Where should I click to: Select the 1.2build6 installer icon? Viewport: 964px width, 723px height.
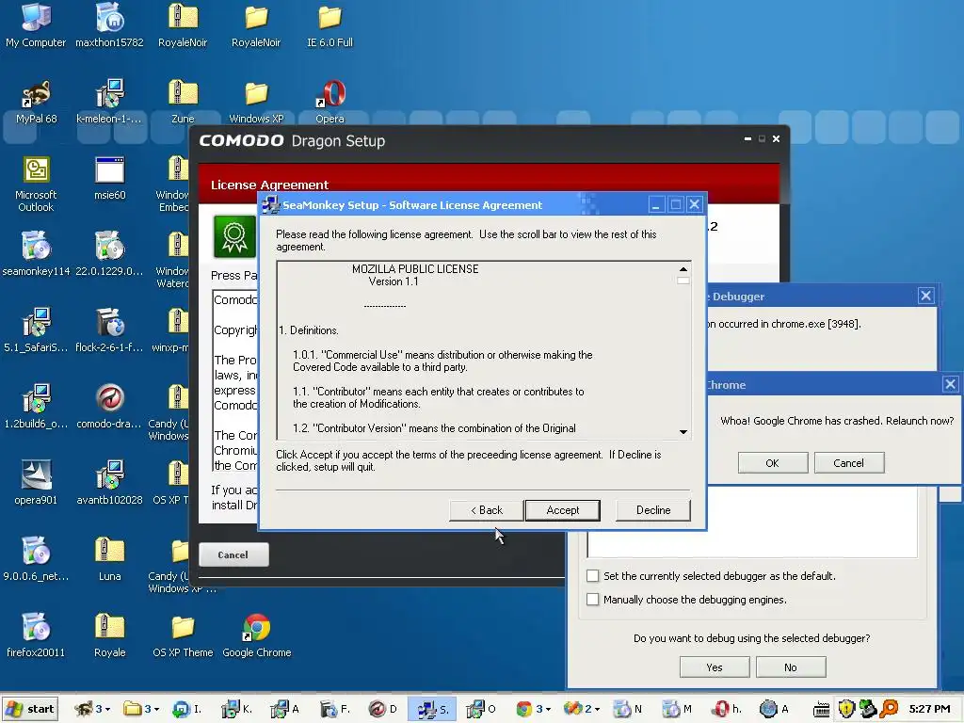click(x=36, y=406)
